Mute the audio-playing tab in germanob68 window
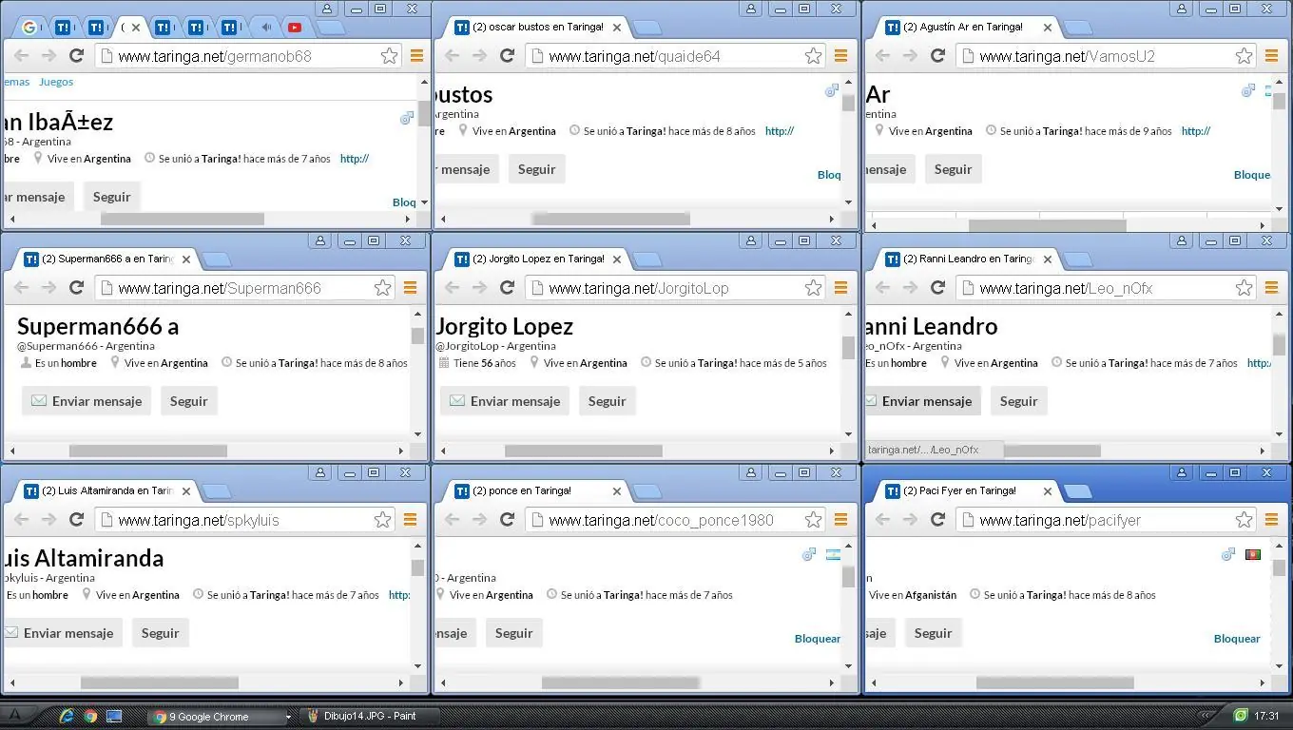 click(x=264, y=28)
